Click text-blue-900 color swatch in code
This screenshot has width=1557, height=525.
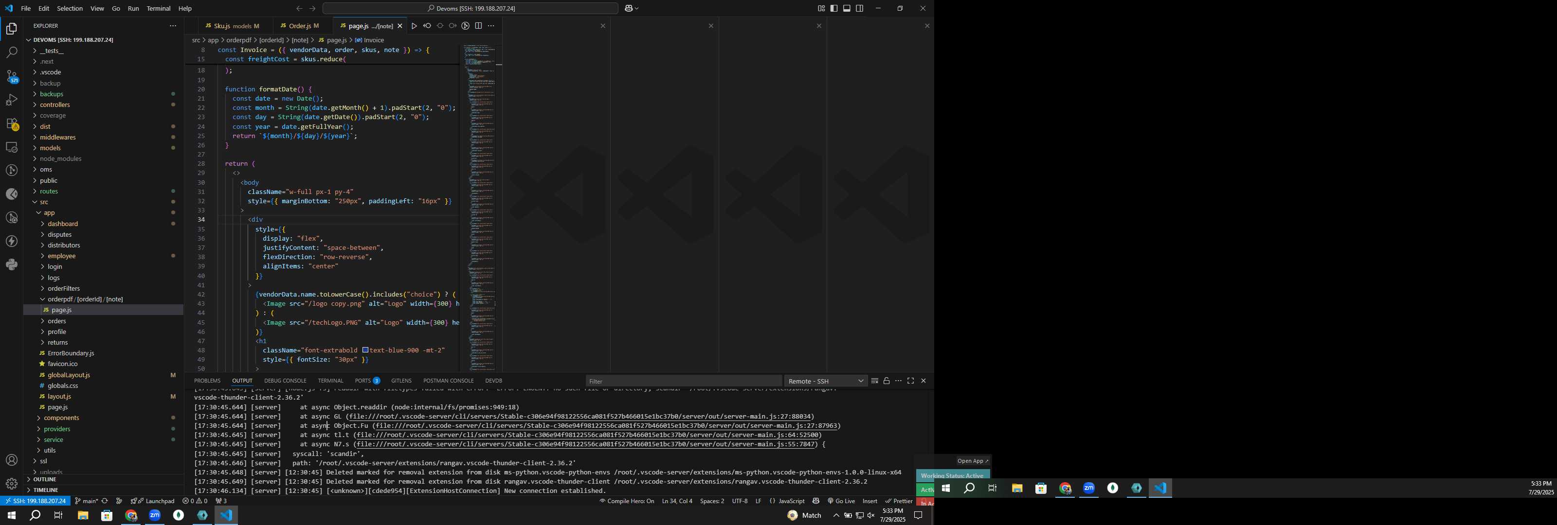(365, 350)
